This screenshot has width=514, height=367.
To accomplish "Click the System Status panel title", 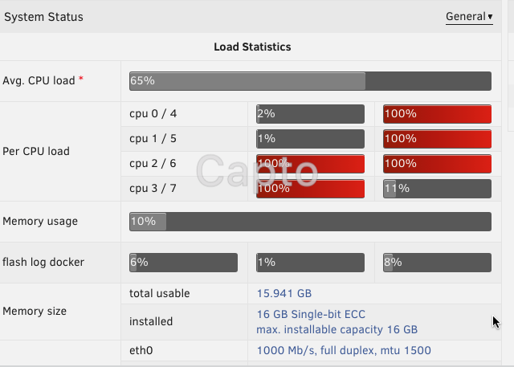I will click(x=43, y=17).
